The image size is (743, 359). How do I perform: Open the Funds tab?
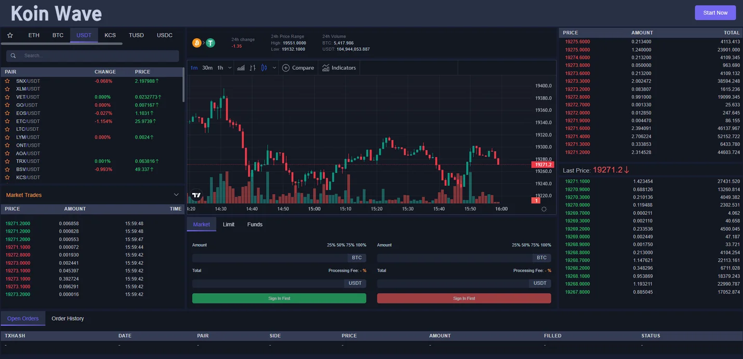[255, 225]
